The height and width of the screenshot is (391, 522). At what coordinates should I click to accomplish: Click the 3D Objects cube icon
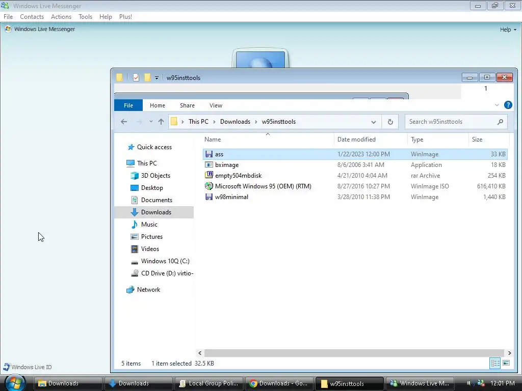135,175
